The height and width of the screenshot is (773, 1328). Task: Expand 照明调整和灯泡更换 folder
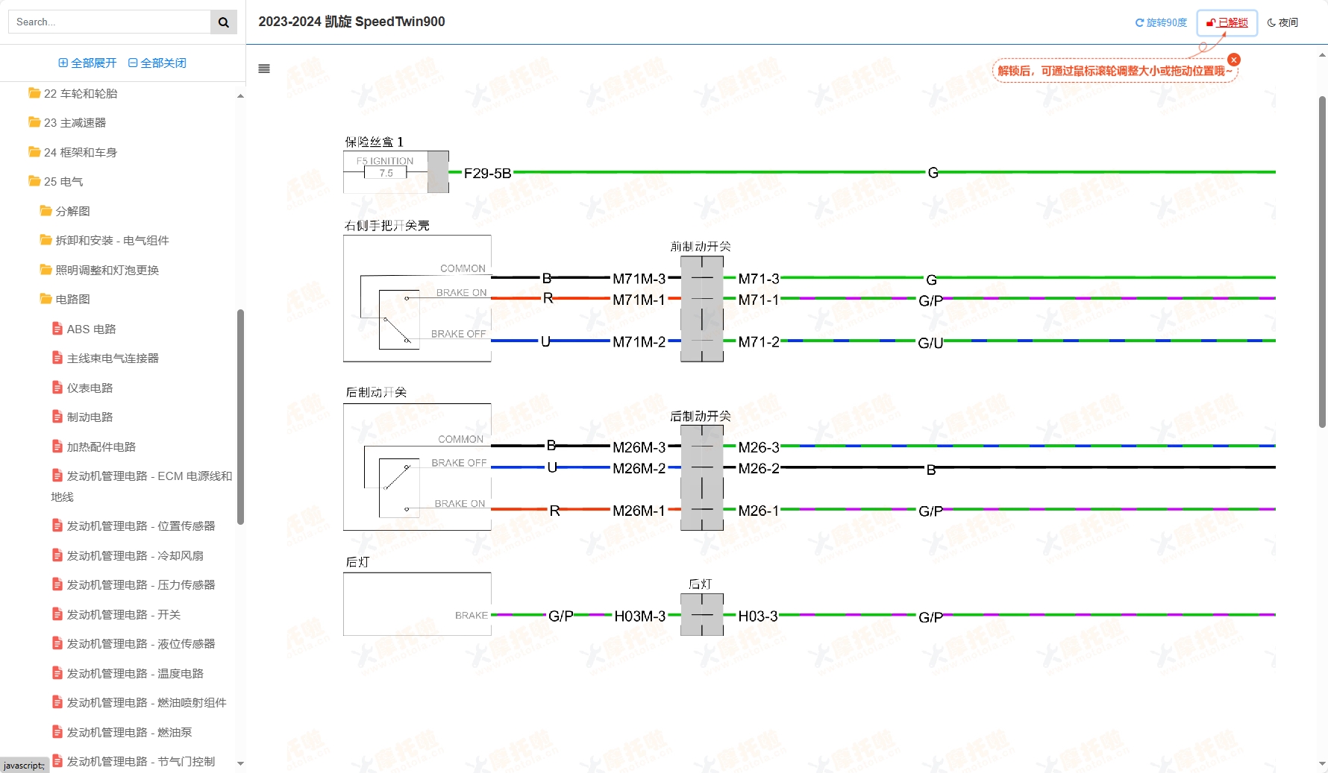coord(107,271)
